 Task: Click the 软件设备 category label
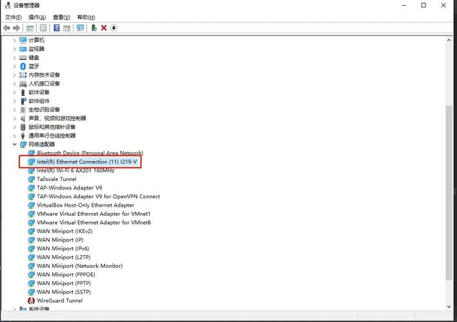[39, 93]
